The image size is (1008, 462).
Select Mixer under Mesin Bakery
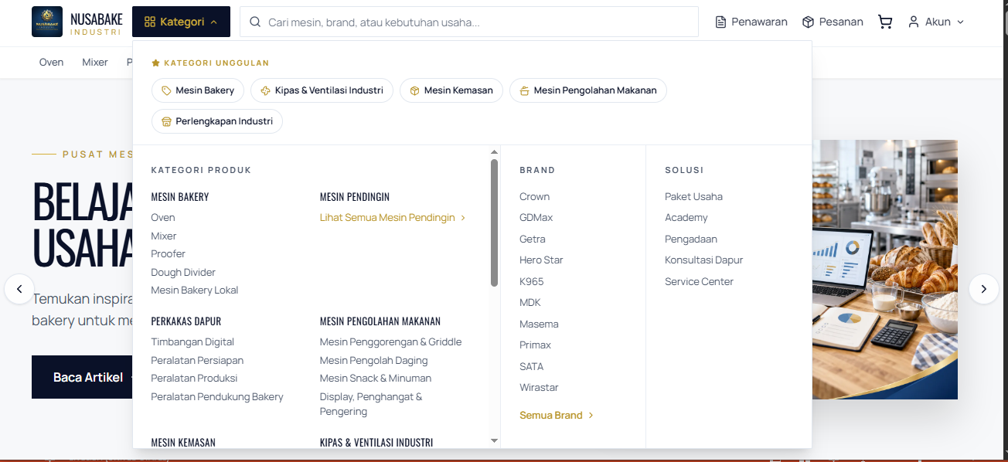coord(164,236)
